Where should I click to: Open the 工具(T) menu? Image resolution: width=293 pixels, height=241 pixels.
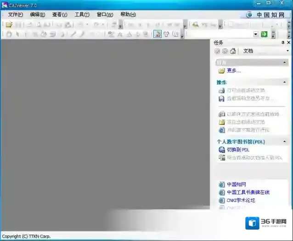[82, 15]
